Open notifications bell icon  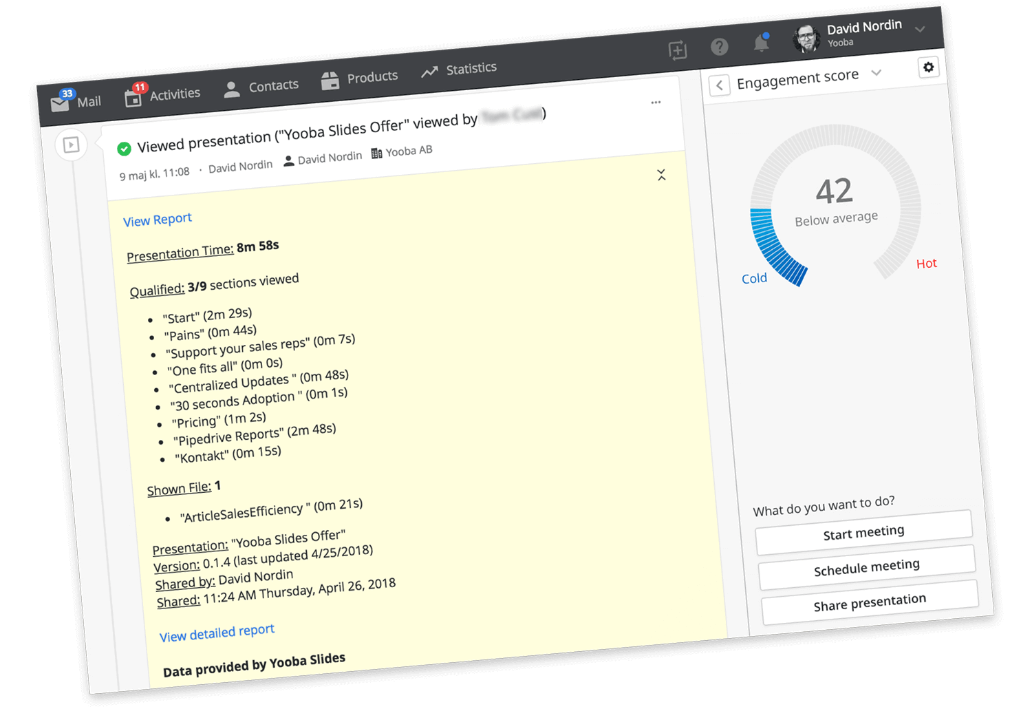761,43
